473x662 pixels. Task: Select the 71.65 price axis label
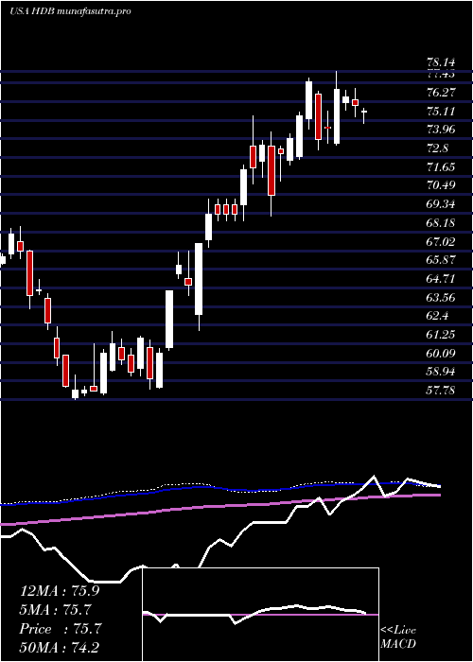click(442, 167)
